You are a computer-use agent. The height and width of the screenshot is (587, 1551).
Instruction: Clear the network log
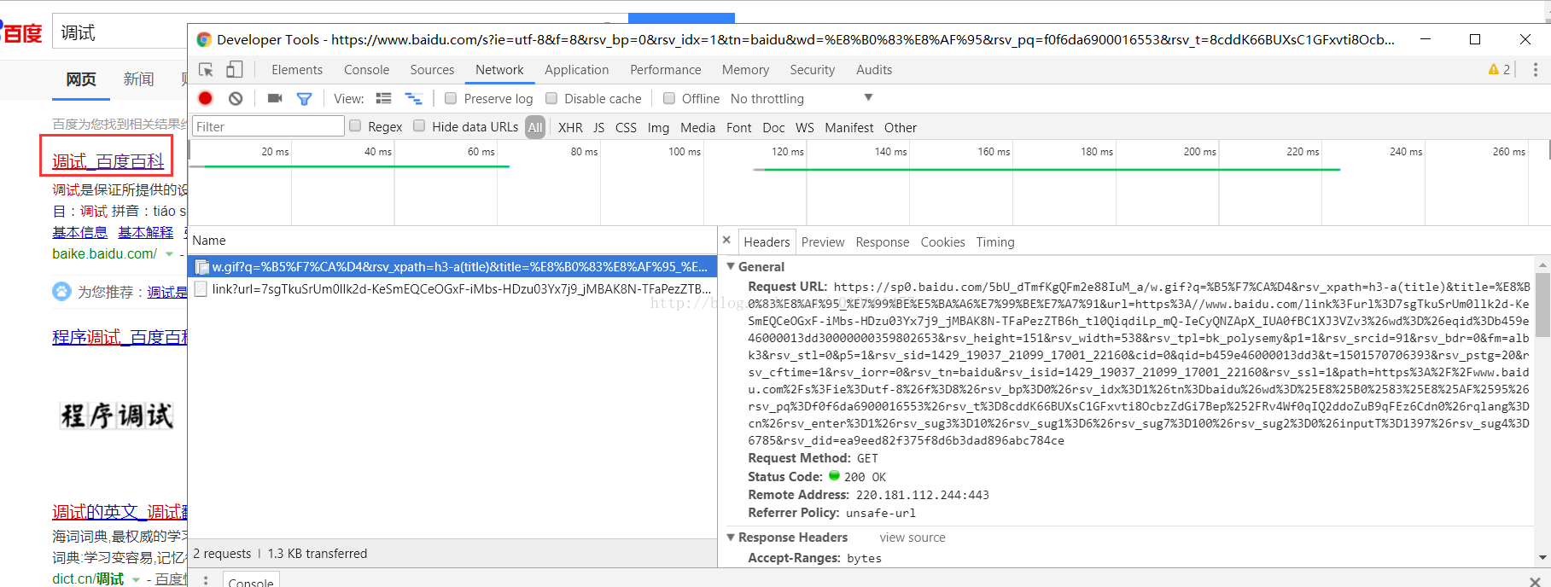[x=236, y=98]
